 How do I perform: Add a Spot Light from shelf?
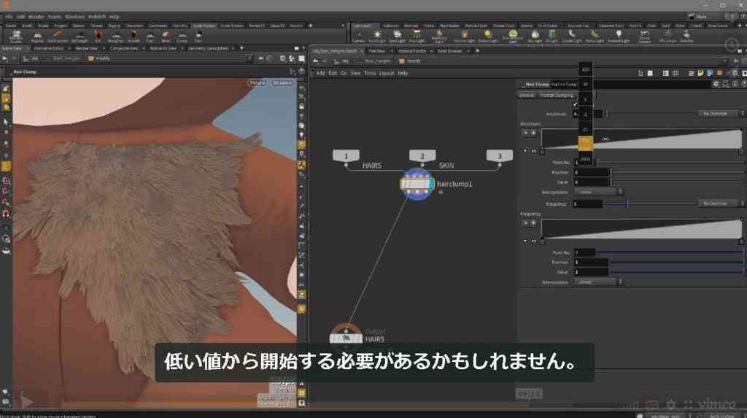pyautogui.click(x=396, y=36)
